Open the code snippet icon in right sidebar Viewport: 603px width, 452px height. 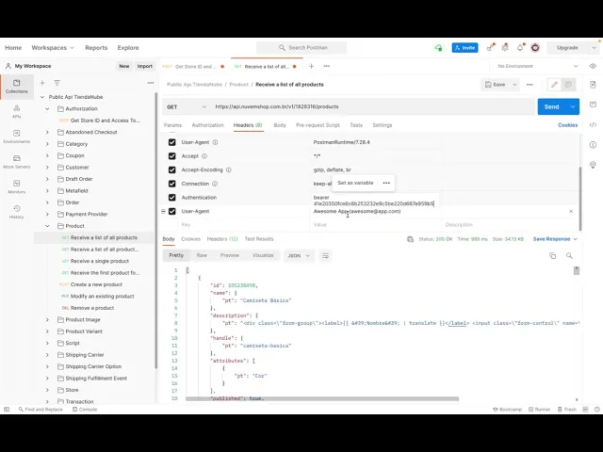593,125
